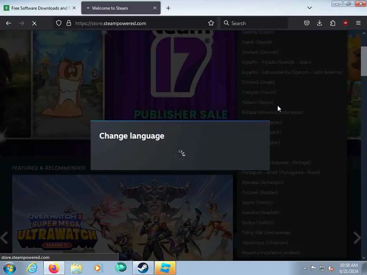Open the Report a translation problem link
Screen dimensions: 367x275
click(271, 253)
